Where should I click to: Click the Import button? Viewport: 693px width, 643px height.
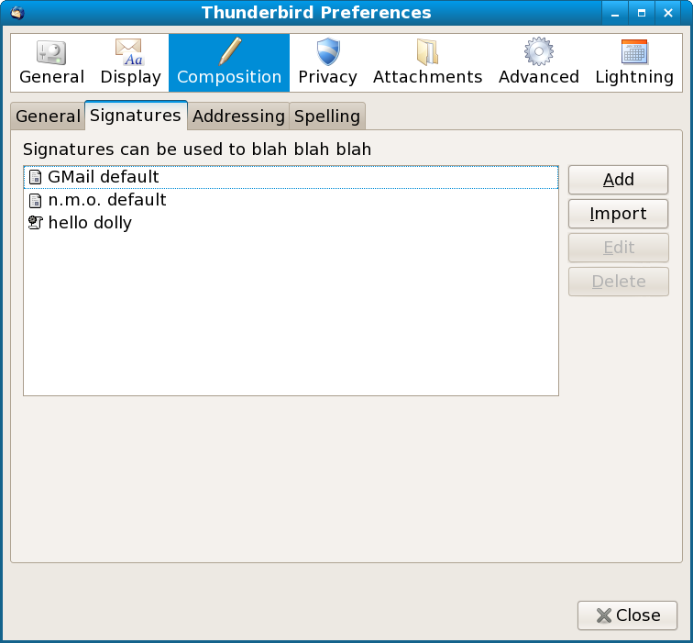coord(618,214)
